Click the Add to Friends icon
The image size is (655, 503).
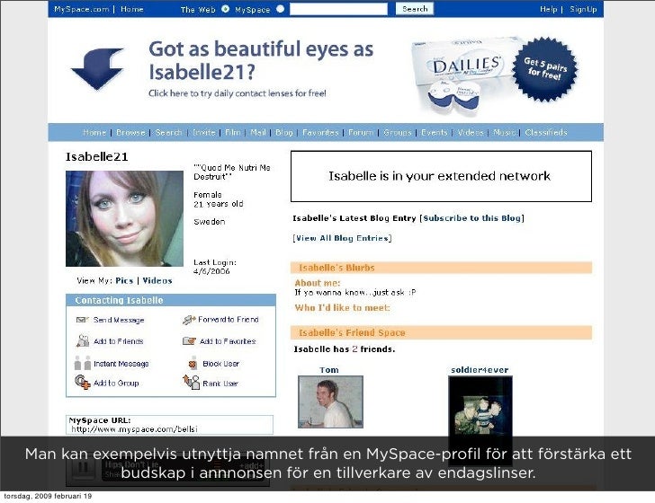click(x=82, y=340)
